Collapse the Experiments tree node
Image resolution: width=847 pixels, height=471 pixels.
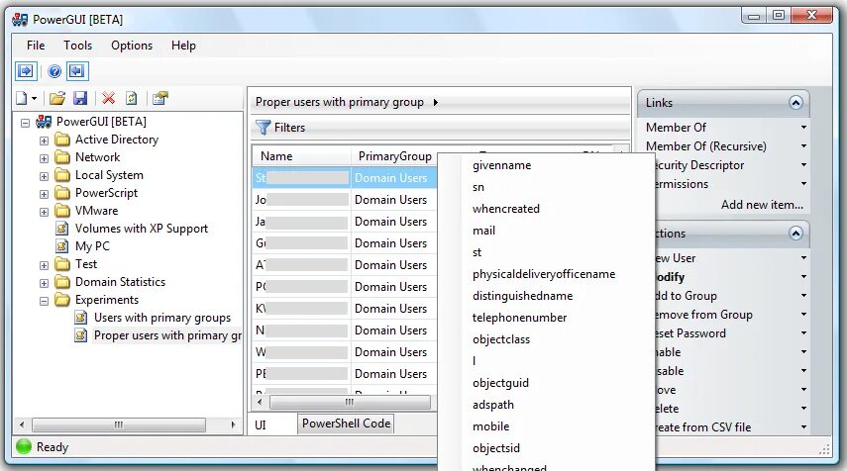click(44, 301)
